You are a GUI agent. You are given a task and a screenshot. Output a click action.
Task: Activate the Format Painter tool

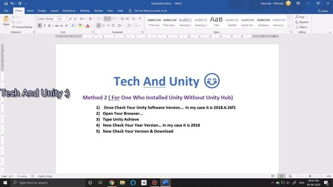click(22, 27)
